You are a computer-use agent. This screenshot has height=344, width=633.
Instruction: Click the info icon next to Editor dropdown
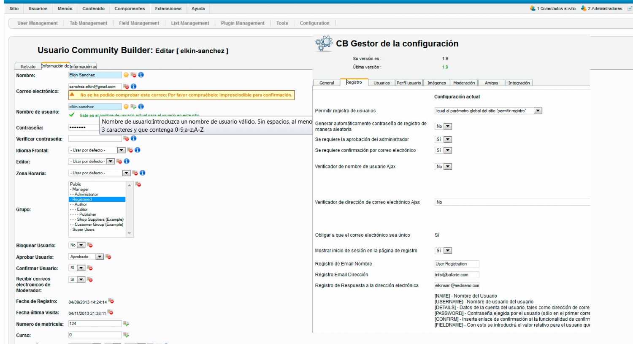(126, 161)
